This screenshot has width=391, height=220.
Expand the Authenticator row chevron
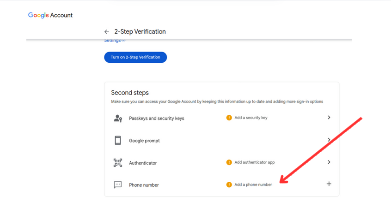(x=329, y=162)
